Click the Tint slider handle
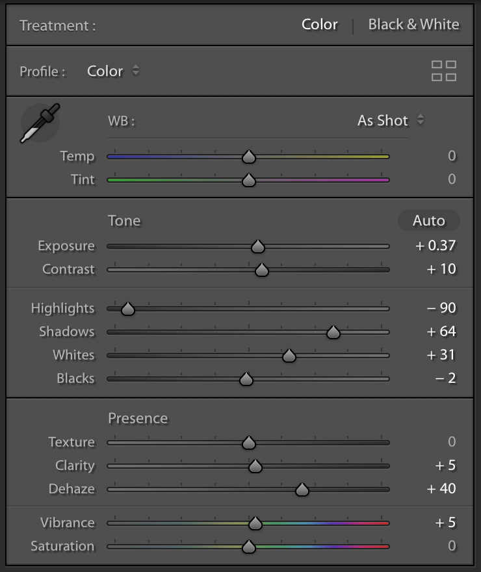 249,180
